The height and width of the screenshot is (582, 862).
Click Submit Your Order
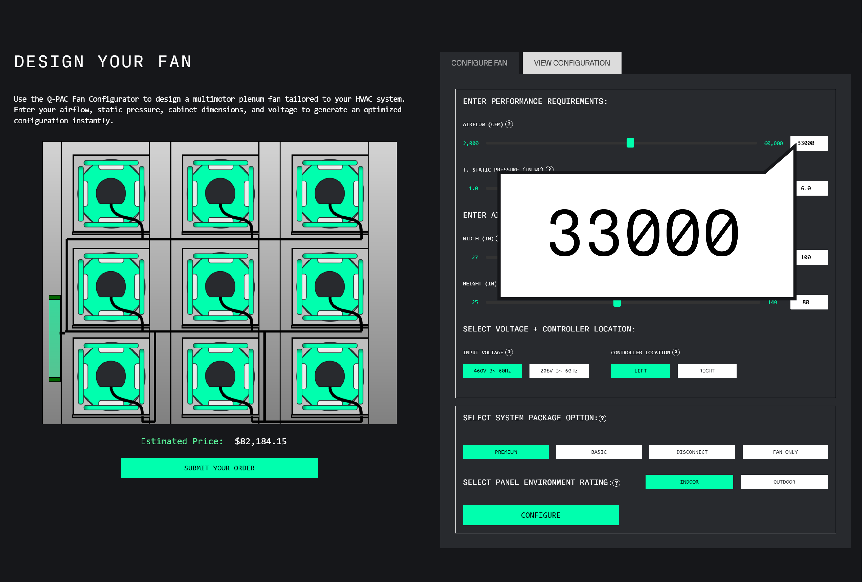[x=219, y=468]
